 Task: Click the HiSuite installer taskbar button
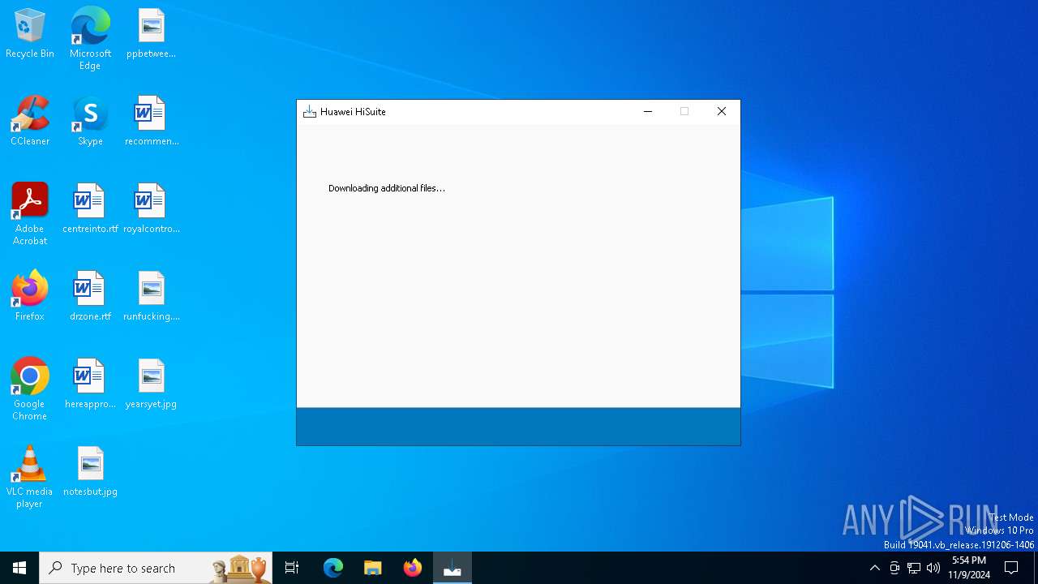click(x=453, y=568)
